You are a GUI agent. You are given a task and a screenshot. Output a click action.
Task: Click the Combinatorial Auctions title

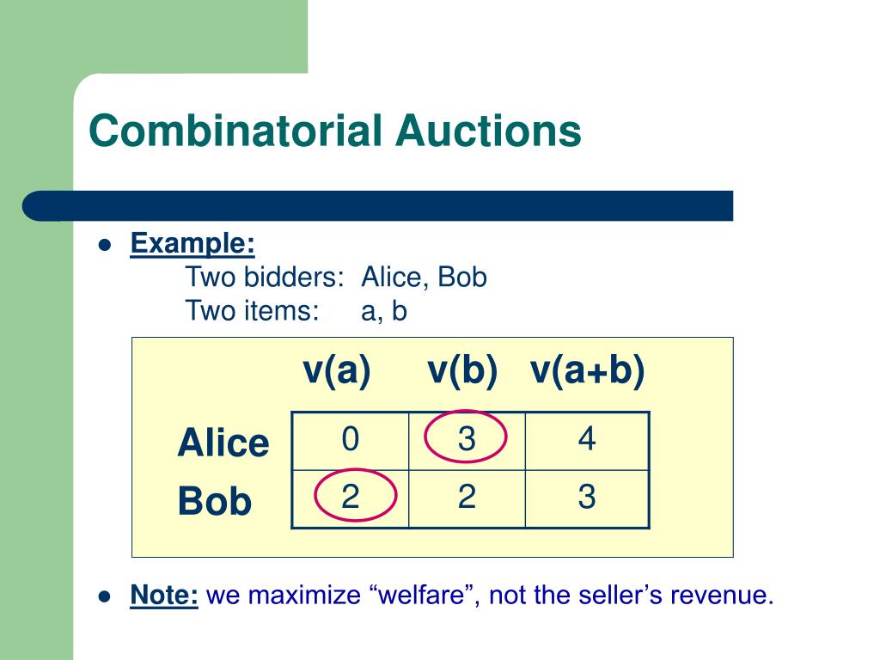[x=335, y=131]
